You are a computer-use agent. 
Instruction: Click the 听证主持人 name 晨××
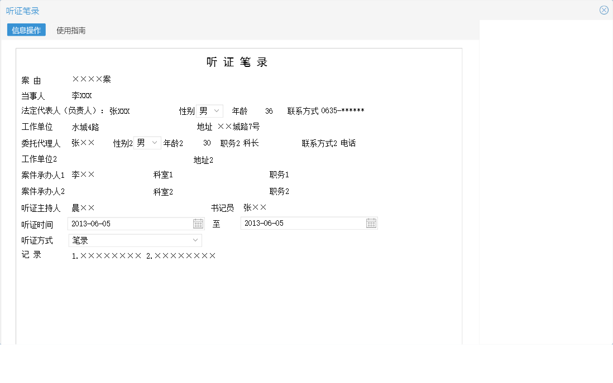84,207
